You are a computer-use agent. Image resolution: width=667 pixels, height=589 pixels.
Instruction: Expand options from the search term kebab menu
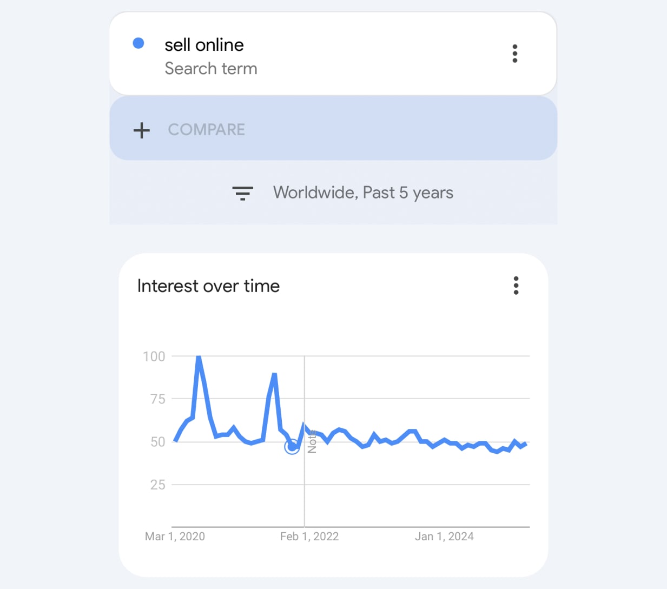(514, 53)
